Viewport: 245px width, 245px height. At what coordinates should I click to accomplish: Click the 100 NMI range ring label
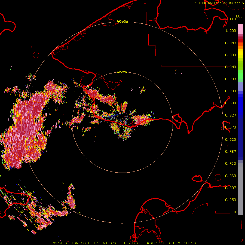[122, 22]
